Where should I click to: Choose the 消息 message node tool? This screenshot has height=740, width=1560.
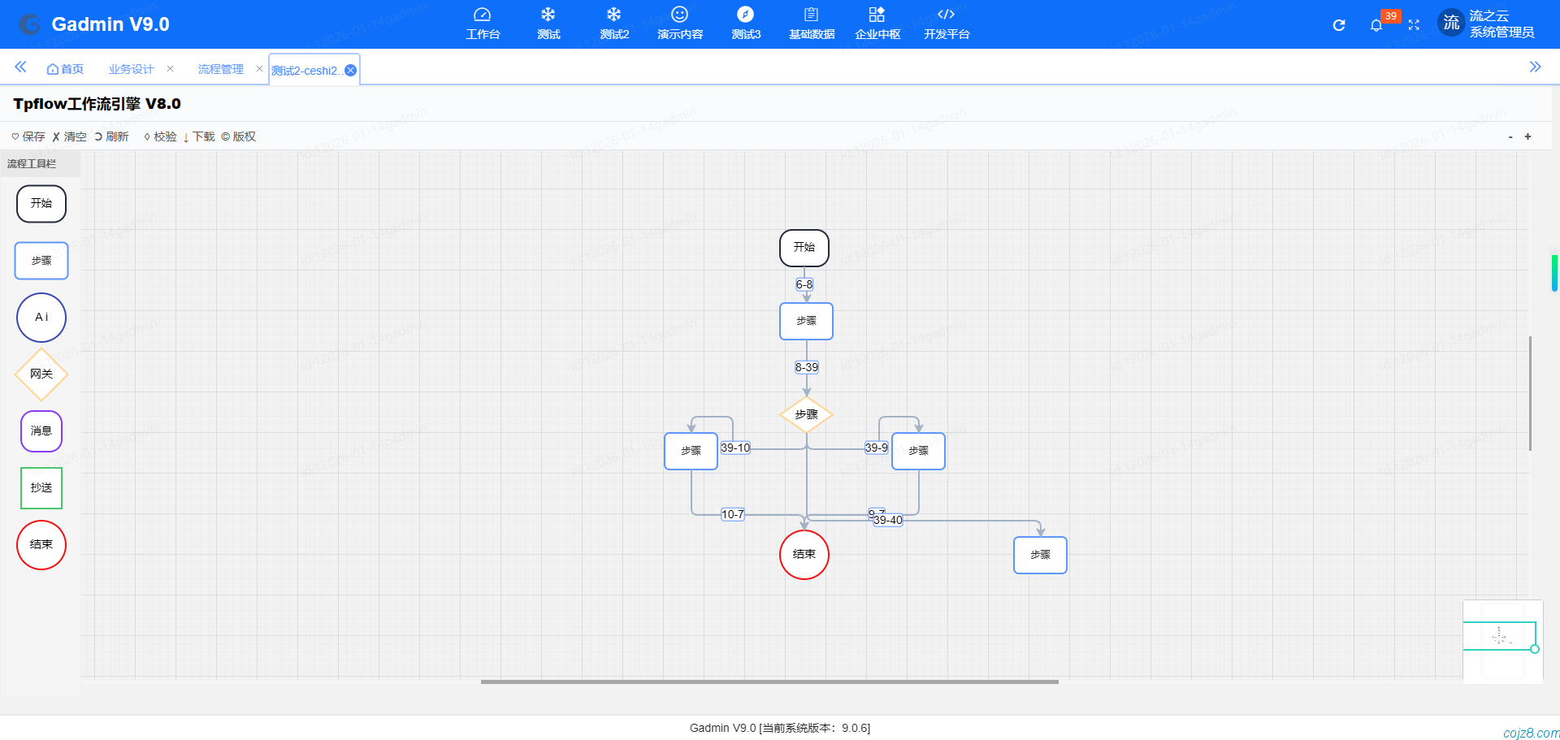coord(41,431)
